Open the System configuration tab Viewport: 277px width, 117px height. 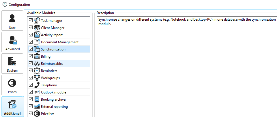pos(12,64)
